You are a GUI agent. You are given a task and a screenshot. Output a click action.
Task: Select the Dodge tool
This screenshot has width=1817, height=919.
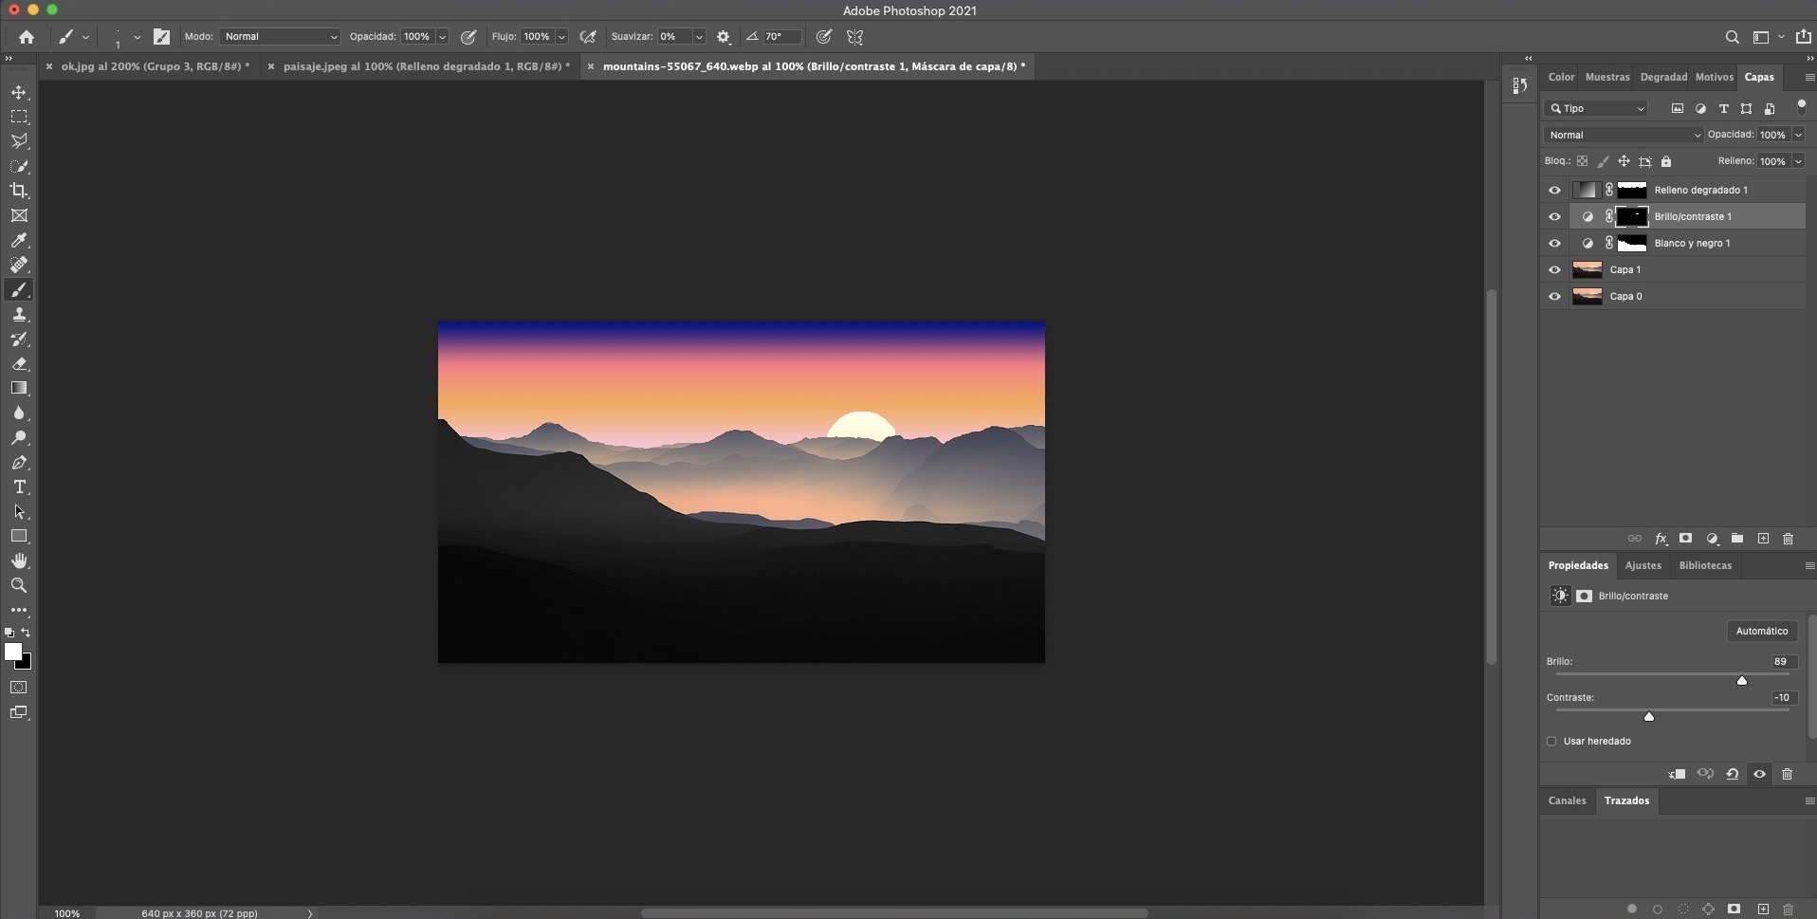pos(19,437)
